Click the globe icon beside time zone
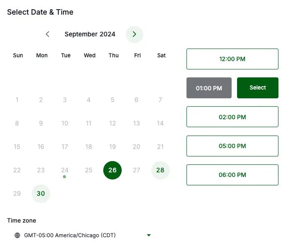The width and height of the screenshot is (286, 246). pyautogui.click(x=17, y=236)
